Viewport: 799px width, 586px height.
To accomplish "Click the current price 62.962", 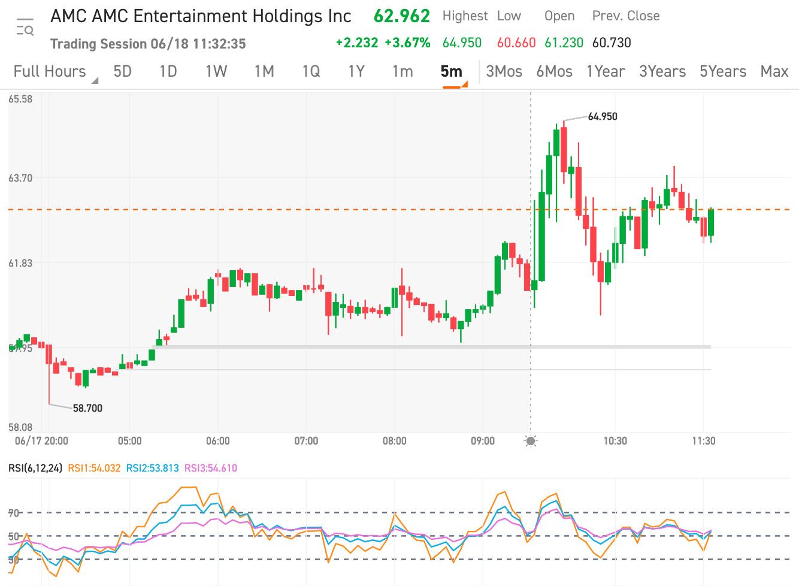I will [402, 16].
